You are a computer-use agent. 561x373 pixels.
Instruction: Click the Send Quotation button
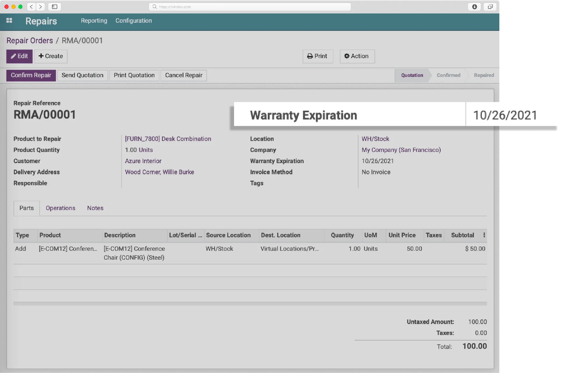pyautogui.click(x=82, y=75)
